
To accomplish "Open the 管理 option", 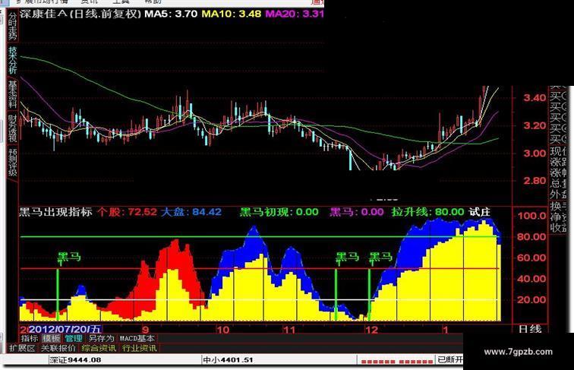I will [74, 339].
